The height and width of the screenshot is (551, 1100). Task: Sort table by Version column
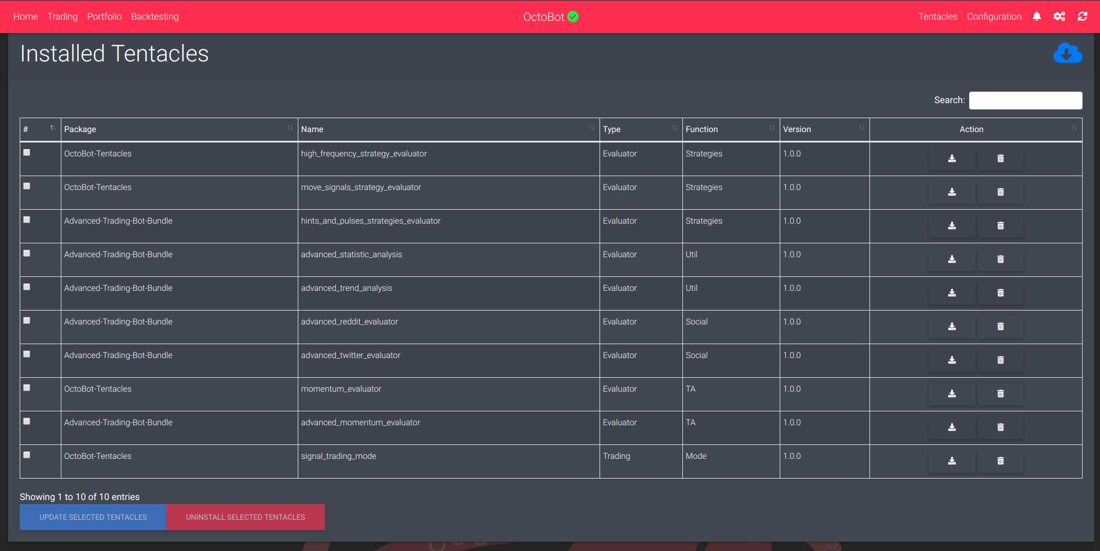[824, 129]
